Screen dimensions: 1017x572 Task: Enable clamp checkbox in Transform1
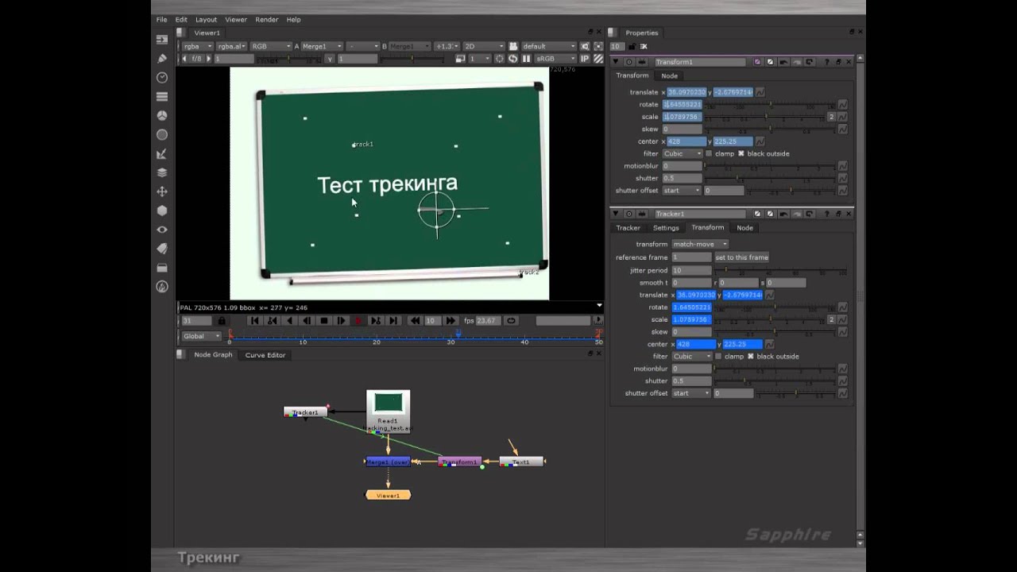tap(709, 153)
